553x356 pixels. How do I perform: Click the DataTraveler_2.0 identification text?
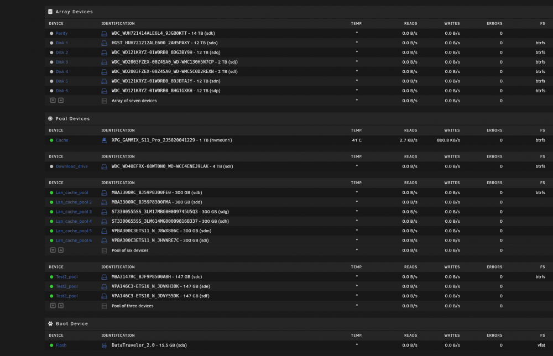click(x=149, y=345)
